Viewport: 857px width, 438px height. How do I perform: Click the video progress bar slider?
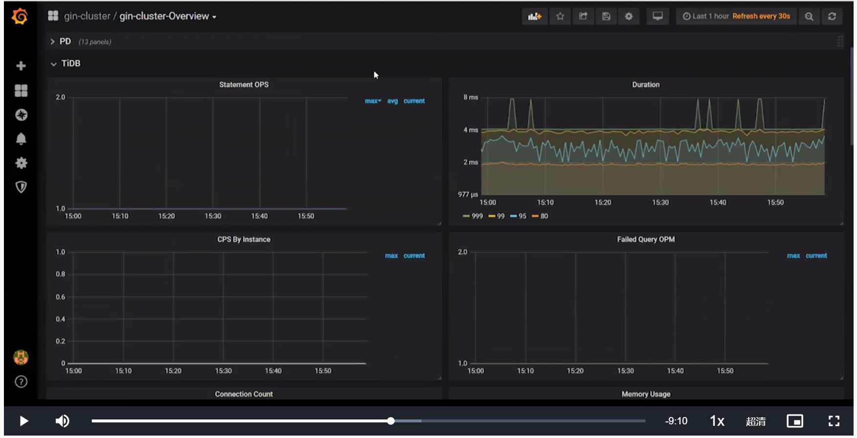pyautogui.click(x=391, y=421)
